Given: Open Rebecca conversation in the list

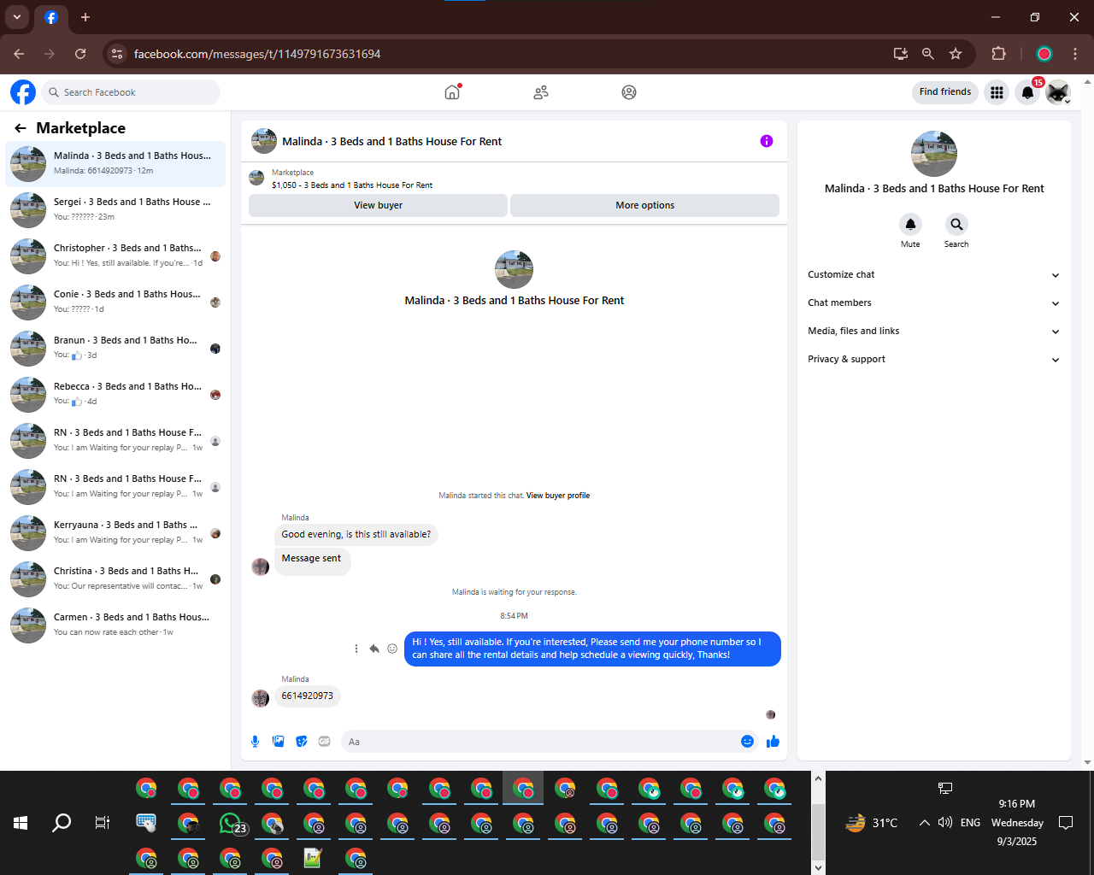Looking at the screenshot, I should pos(115,394).
